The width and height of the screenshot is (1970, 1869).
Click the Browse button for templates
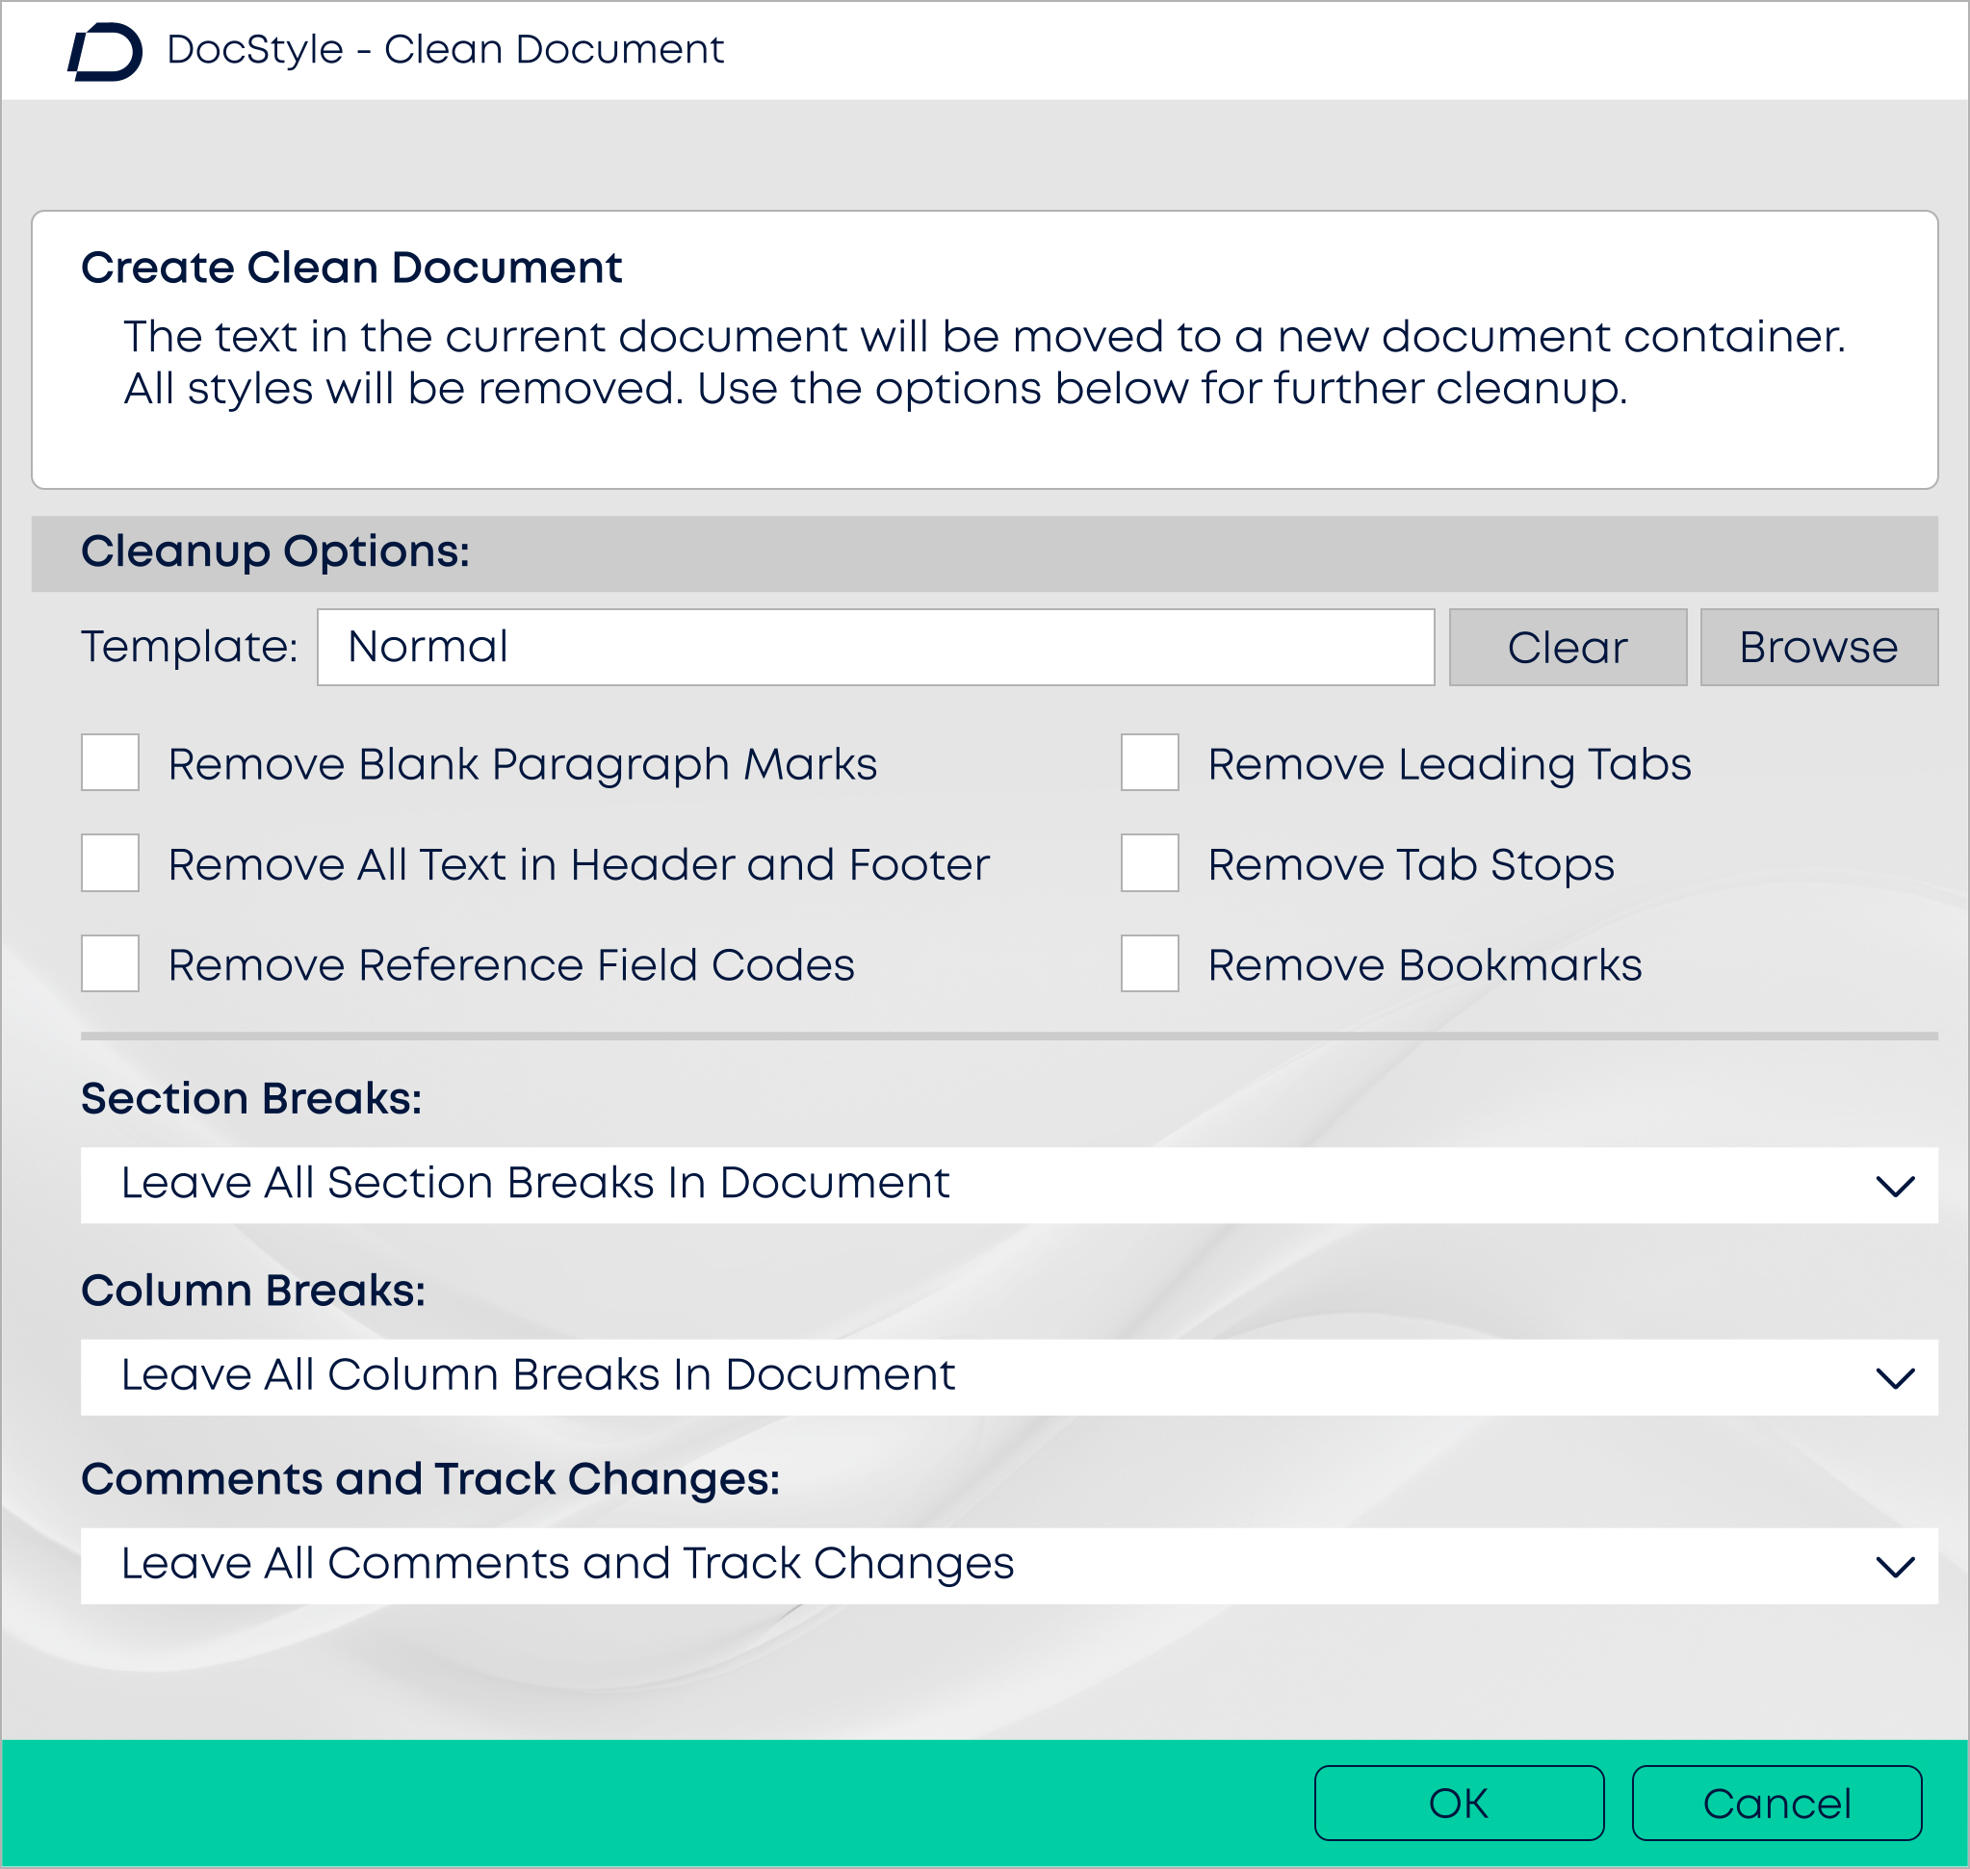pyautogui.click(x=1819, y=648)
